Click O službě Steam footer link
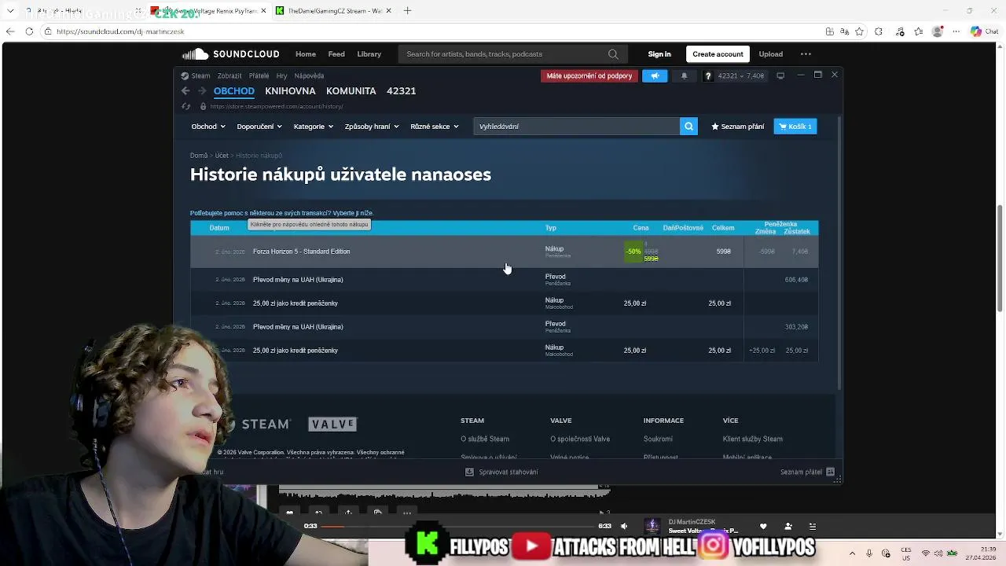 coord(485,439)
